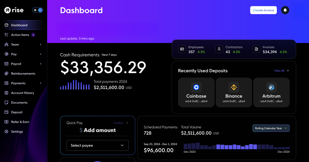Image resolution: width=309 pixels, height=162 pixels.
Task: Click the Coinbase logo icon
Action: [196, 87]
